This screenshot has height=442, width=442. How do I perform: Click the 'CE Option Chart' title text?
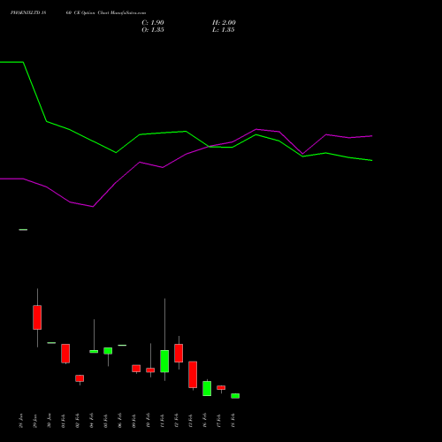pos(92,13)
